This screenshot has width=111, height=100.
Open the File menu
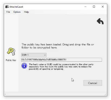(x=8, y=12)
